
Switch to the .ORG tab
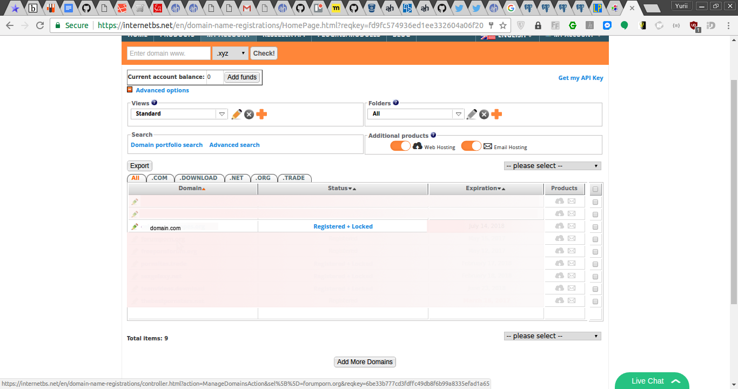click(x=263, y=178)
